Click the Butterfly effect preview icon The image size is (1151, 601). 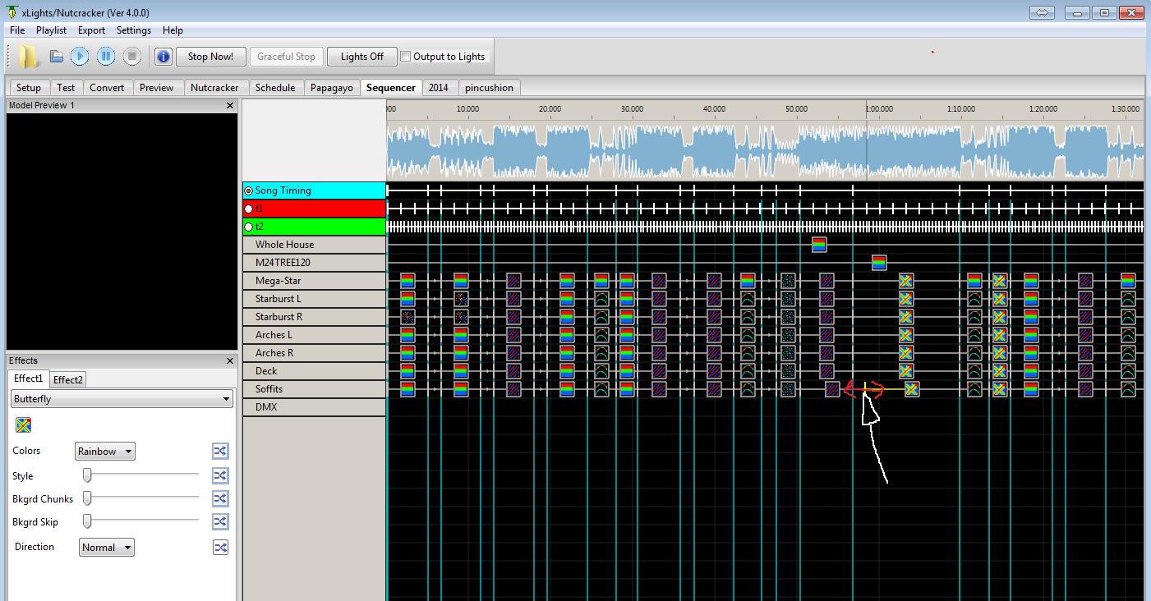[x=24, y=424]
